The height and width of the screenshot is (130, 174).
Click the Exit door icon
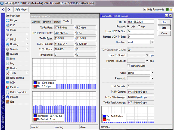(x=8, y=102)
